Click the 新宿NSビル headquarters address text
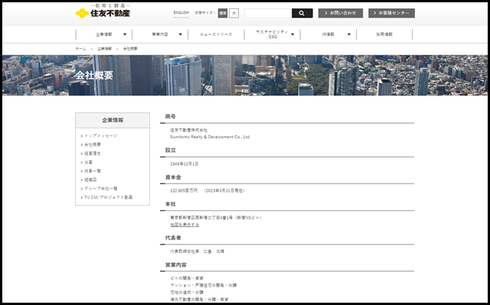 [x=216, y=218]
